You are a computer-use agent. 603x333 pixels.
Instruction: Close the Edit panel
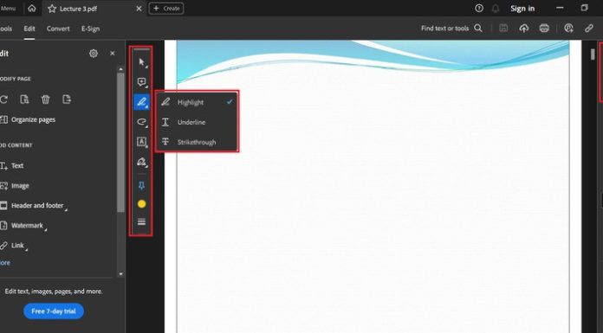click(113, 54)
